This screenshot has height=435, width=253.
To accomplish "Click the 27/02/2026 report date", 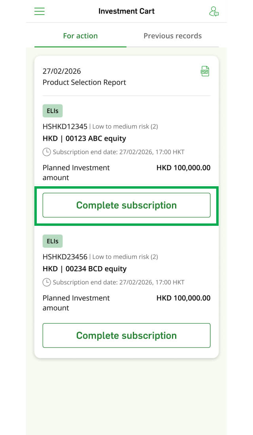I will 62,71.
